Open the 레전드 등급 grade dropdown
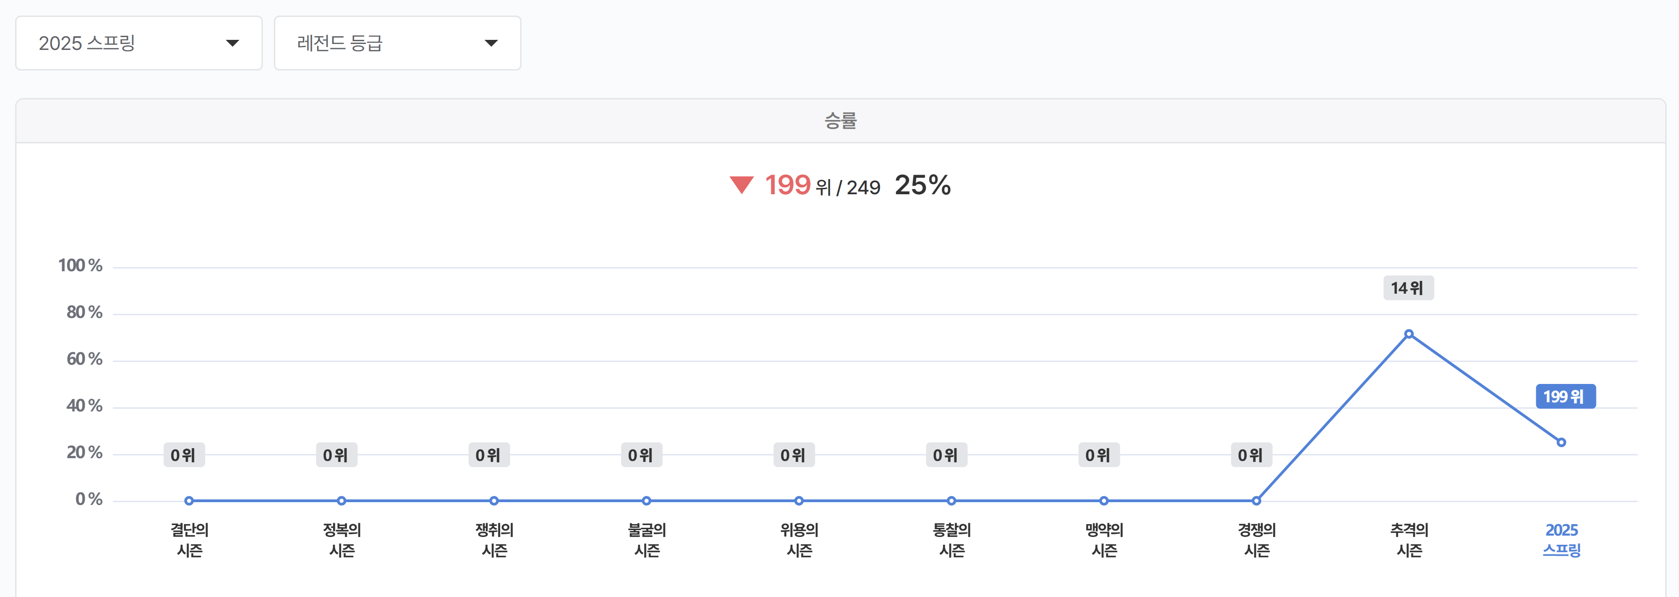 pos(398,43)
